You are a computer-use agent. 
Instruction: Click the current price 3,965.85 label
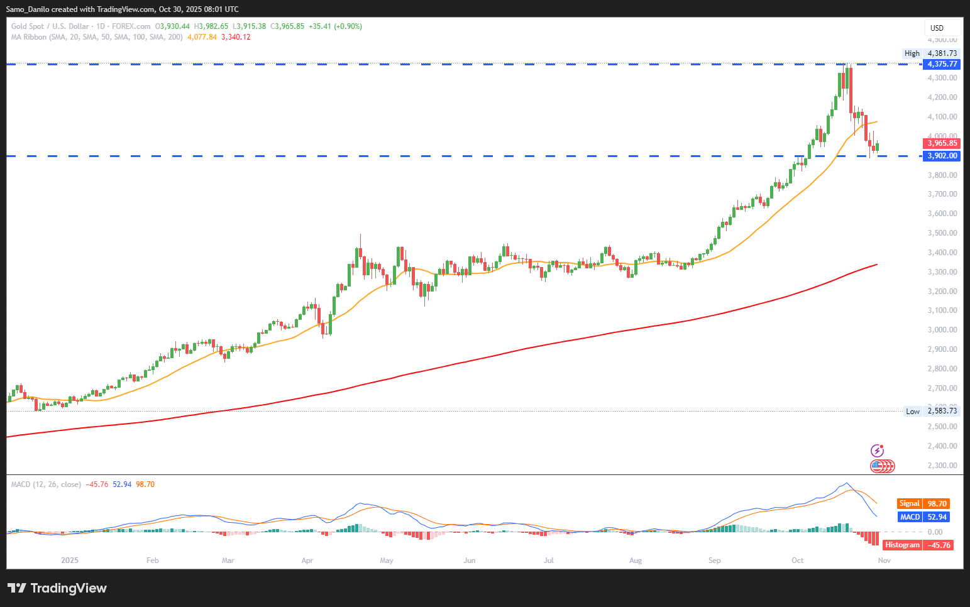[x=942, y=143]
